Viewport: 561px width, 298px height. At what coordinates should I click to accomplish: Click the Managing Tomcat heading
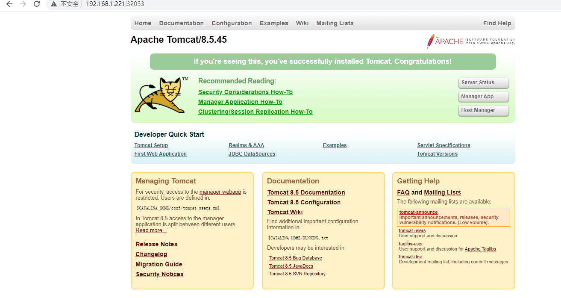tap(166, 181)
